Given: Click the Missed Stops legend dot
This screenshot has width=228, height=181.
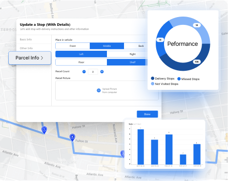Looking at the screenshot, I should click(x=179, y=79).
